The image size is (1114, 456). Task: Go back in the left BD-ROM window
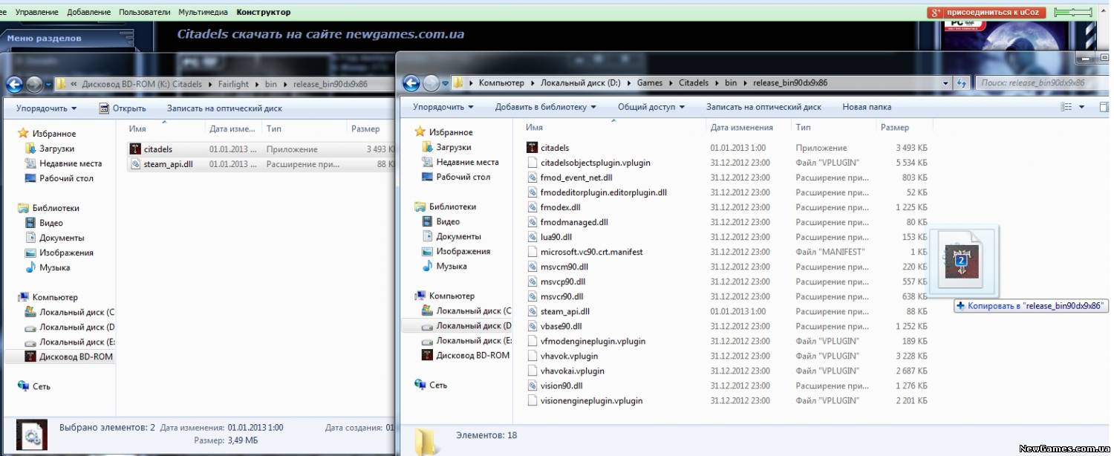(14, 85)
